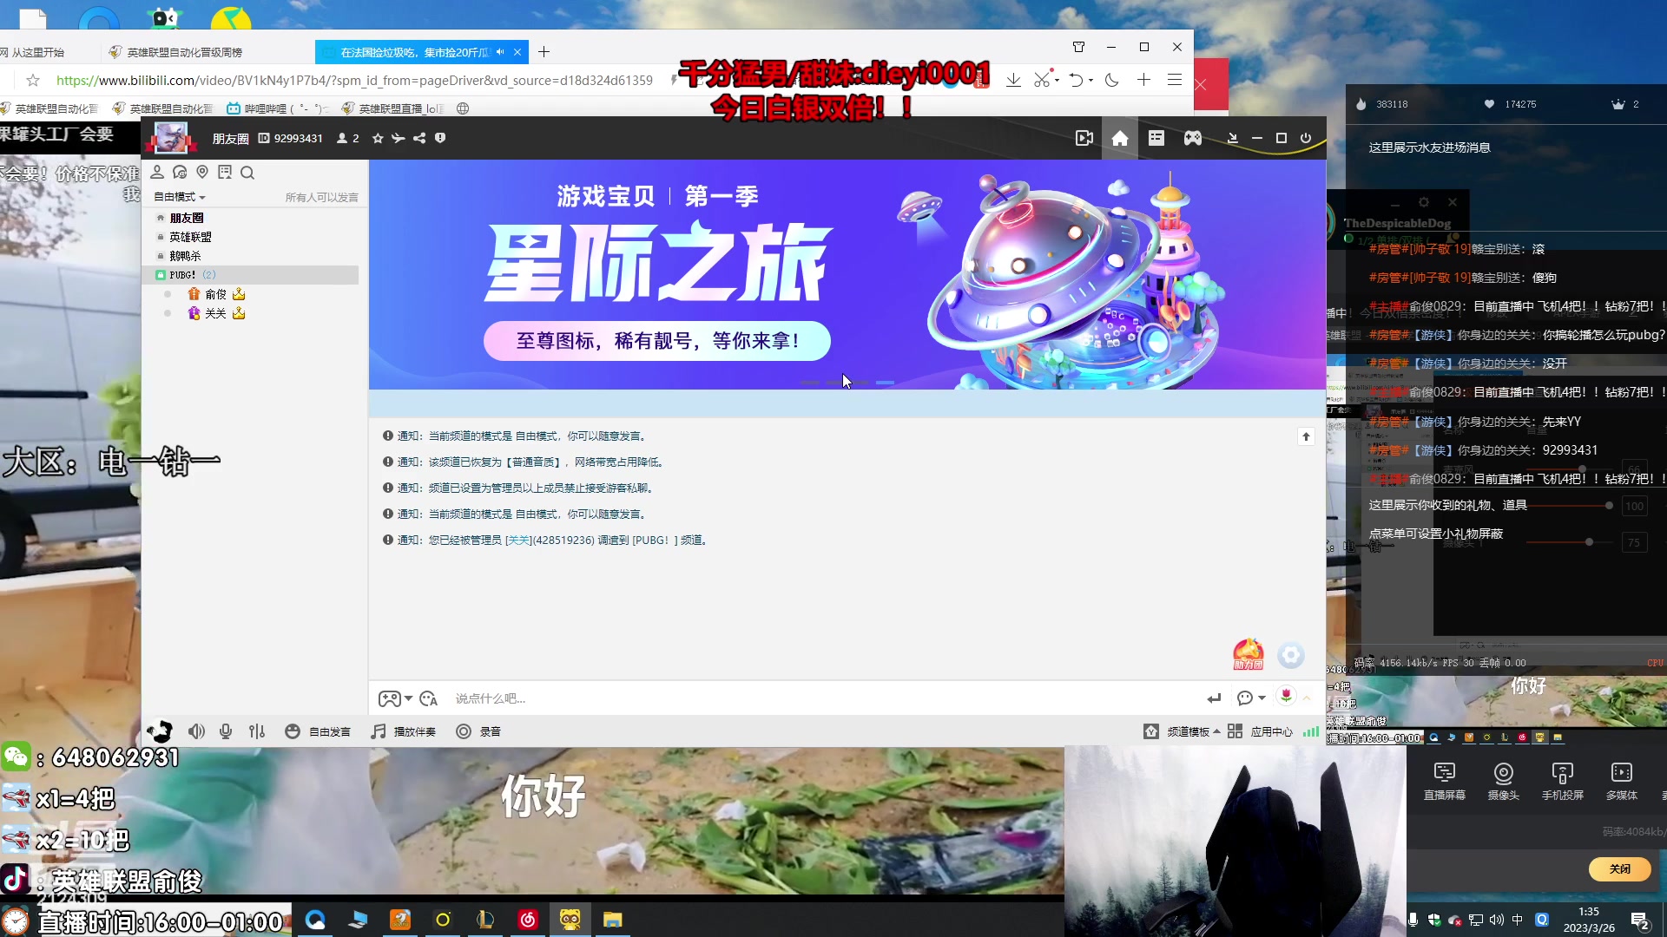Click the yellow 关闭 button
The height and width of the screenshot is (937, 1667).
[x=1620, y=868]
